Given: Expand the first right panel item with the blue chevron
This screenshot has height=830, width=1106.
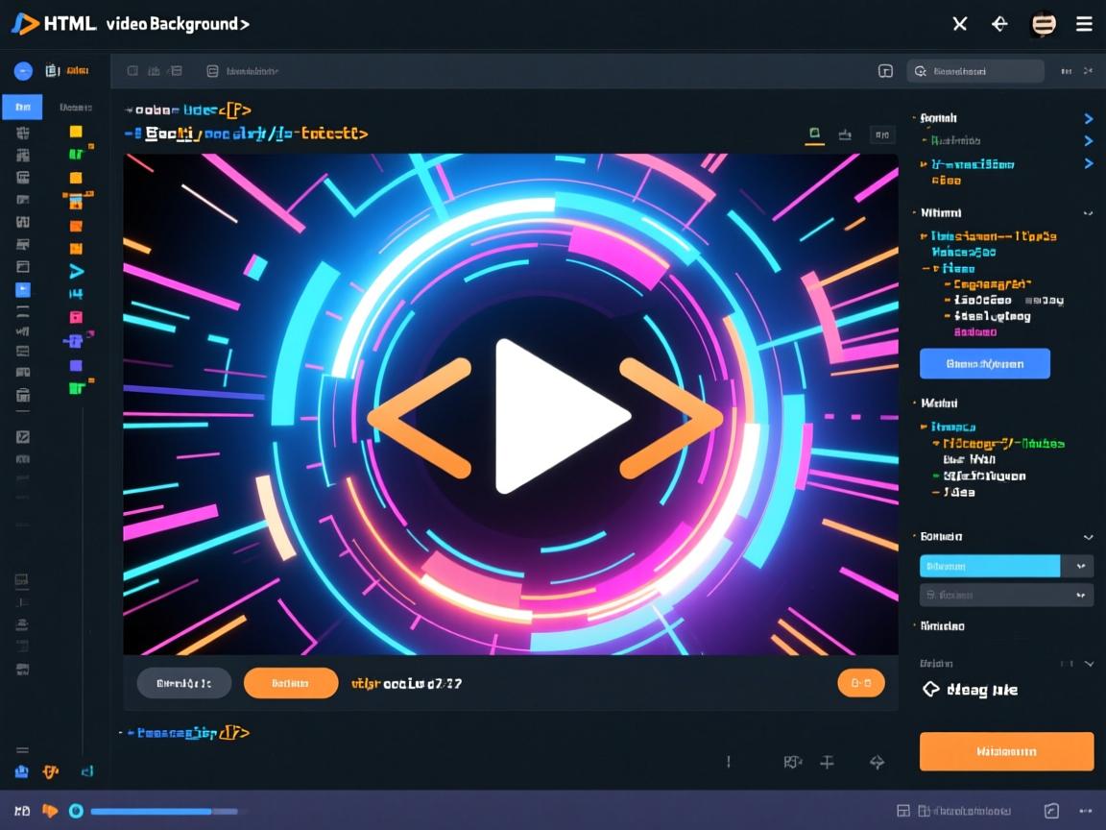Looking at the screenshot, I should pyautogui.click(x=1088, y=119).
